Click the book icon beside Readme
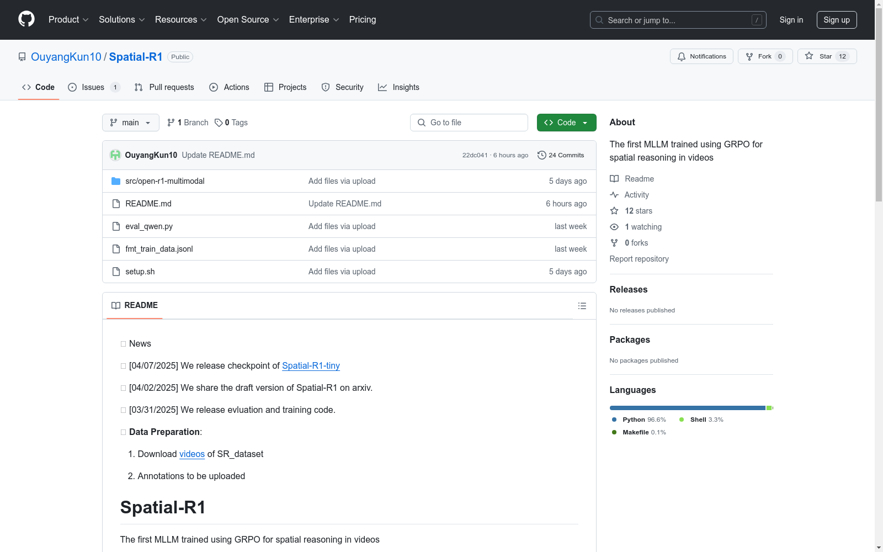The height and width of the screenshot is (552, 883). [614, 179]
